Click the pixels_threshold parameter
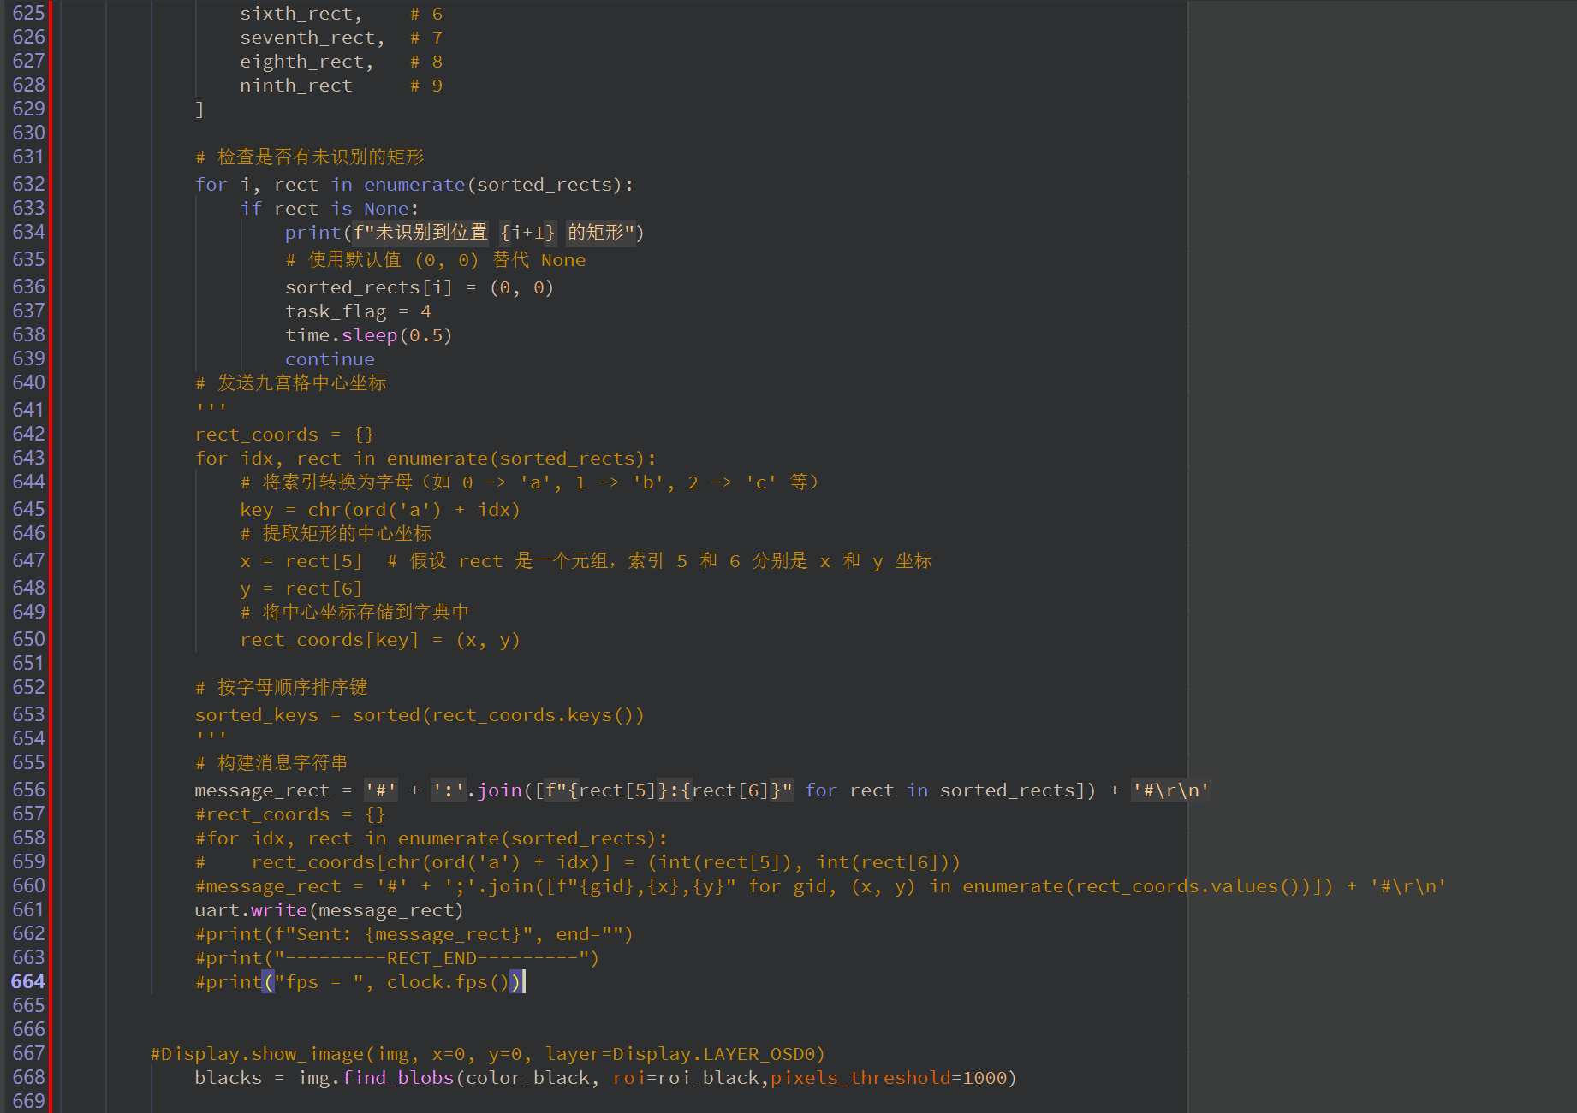The height and width of the screenshot is (1113, 1577). pos(860,1078)
